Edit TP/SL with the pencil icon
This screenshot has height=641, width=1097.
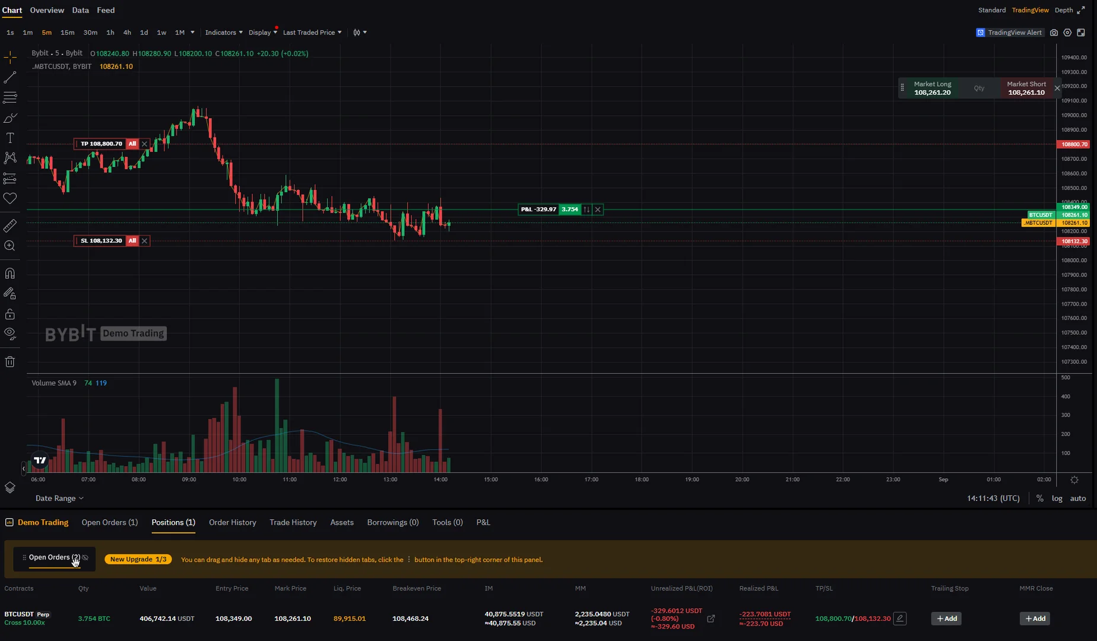pyautogui.click(x=900, y=618)
